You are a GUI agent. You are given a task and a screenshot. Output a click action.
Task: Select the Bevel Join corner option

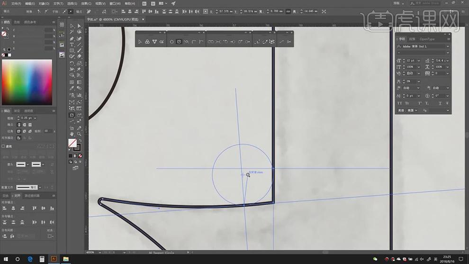tap(30, 131)
